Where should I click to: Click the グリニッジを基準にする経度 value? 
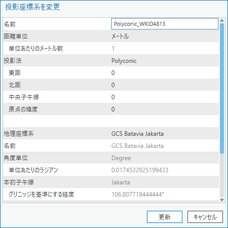138,195
